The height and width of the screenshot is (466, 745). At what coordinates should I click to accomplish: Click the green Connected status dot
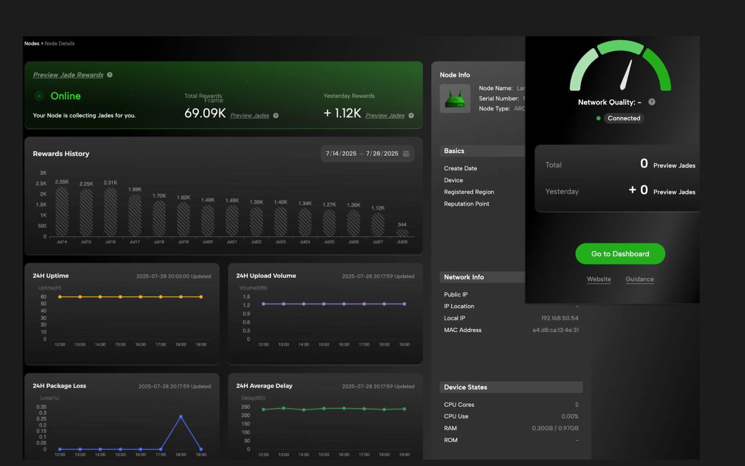598,118
